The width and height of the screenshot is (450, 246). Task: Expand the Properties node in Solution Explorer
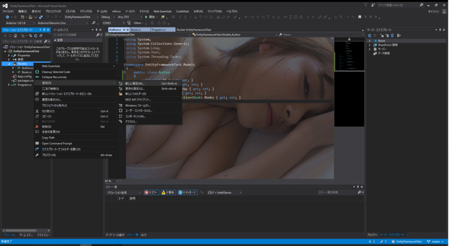point(9,56)
